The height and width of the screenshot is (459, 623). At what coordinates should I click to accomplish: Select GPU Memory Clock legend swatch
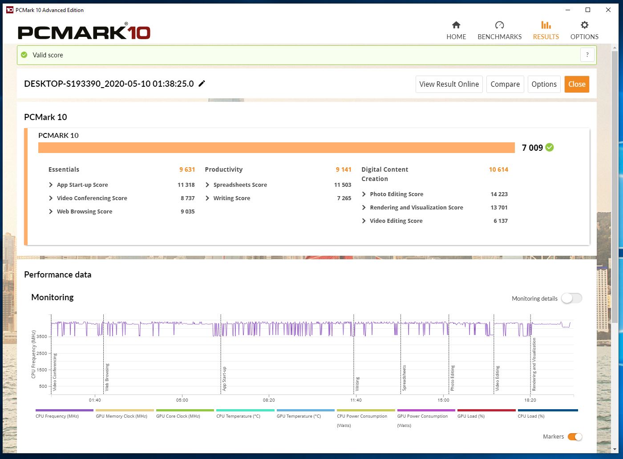125,411
